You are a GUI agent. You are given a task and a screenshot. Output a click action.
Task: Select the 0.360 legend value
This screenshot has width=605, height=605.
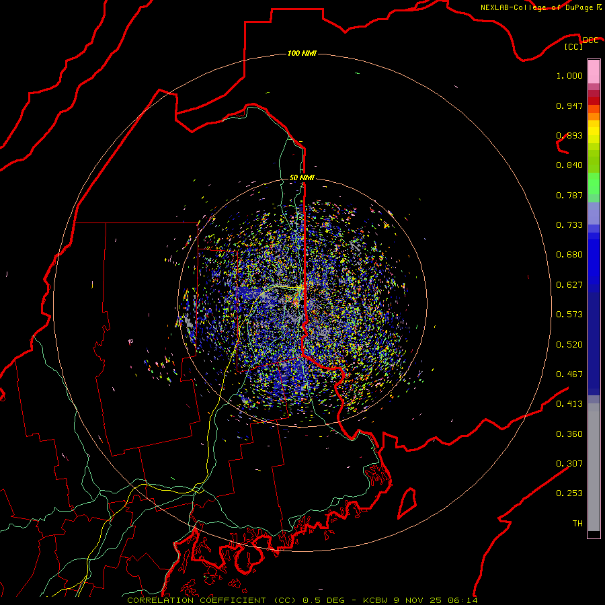[569, 434]
